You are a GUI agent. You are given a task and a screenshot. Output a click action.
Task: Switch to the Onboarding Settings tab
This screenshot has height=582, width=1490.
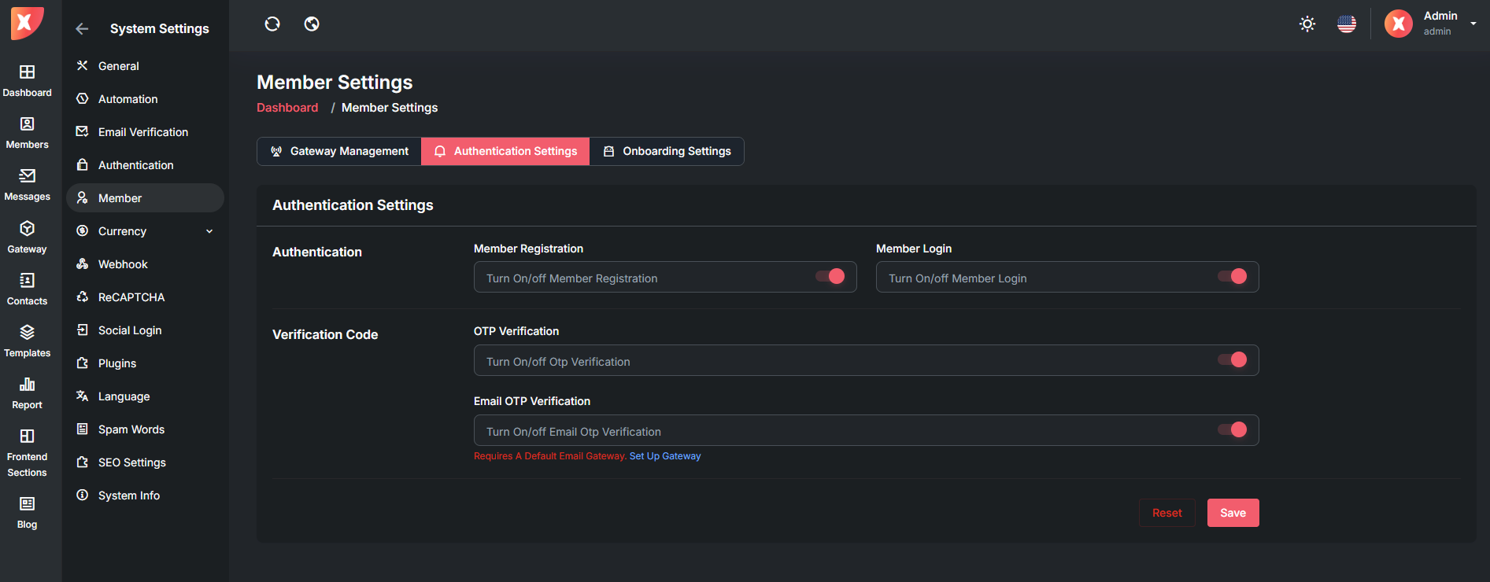(x=667, y=151)
